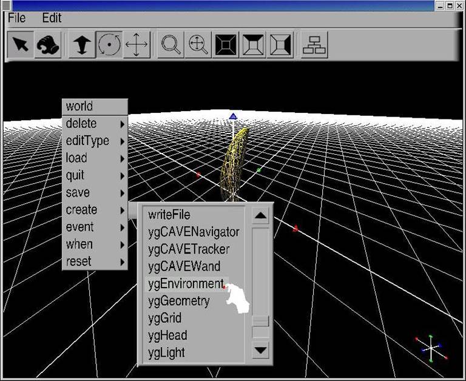Select the top-dark perspective box view icon
466x381 pixels.
(253, 44)
